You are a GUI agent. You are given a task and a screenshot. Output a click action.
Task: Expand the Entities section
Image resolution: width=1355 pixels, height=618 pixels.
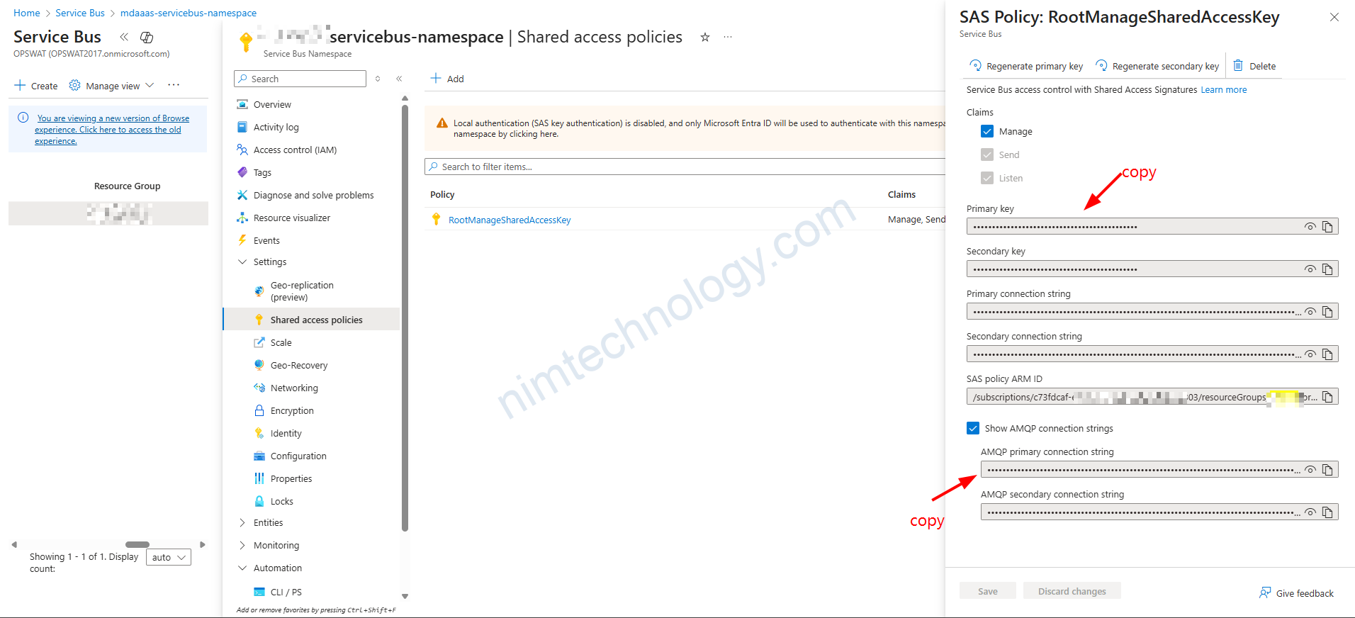click(242, 523)
